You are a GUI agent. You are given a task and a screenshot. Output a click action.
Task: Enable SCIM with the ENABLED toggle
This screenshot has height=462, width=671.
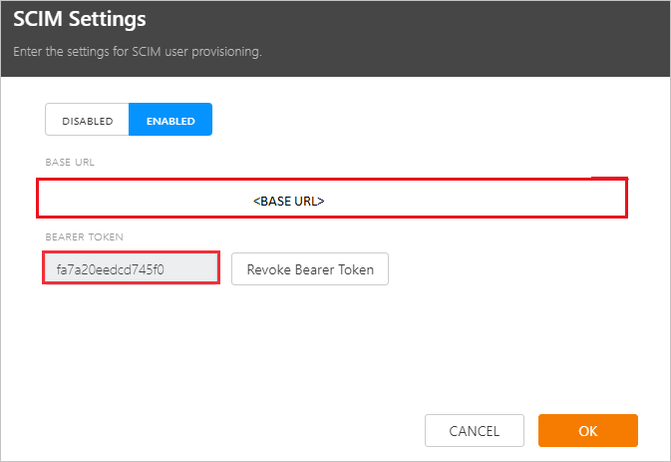pyautogui.click(x=170, y=121)
